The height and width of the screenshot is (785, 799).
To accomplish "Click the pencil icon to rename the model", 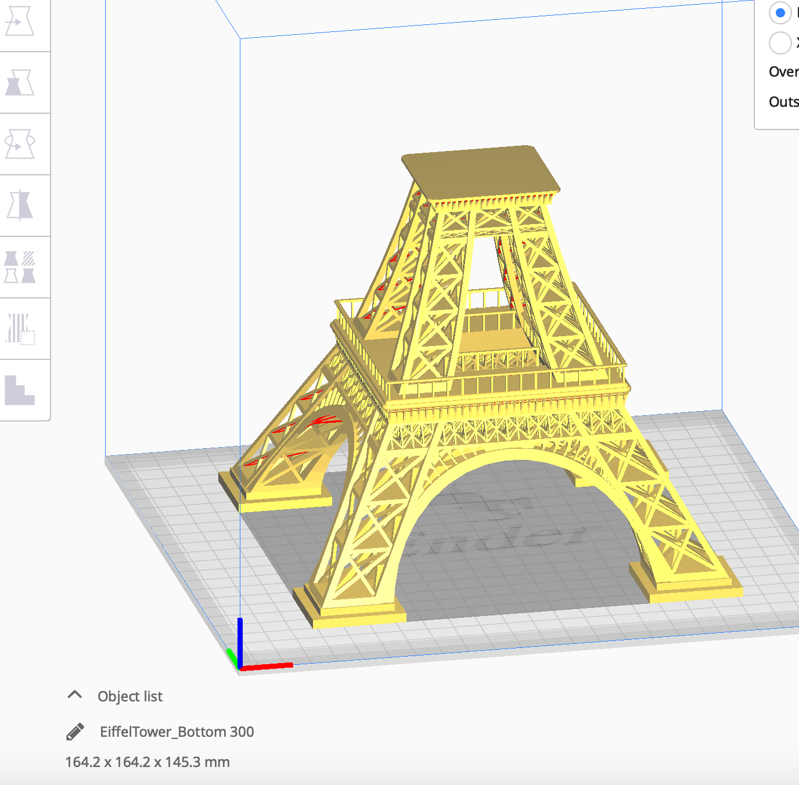I will [75, 732].
